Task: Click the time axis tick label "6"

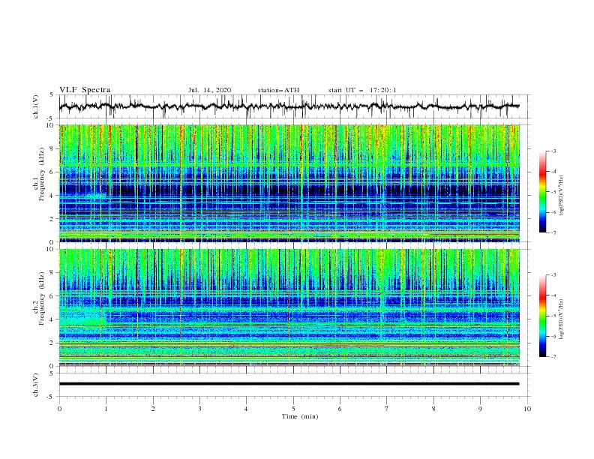Action: click(340, 409)
